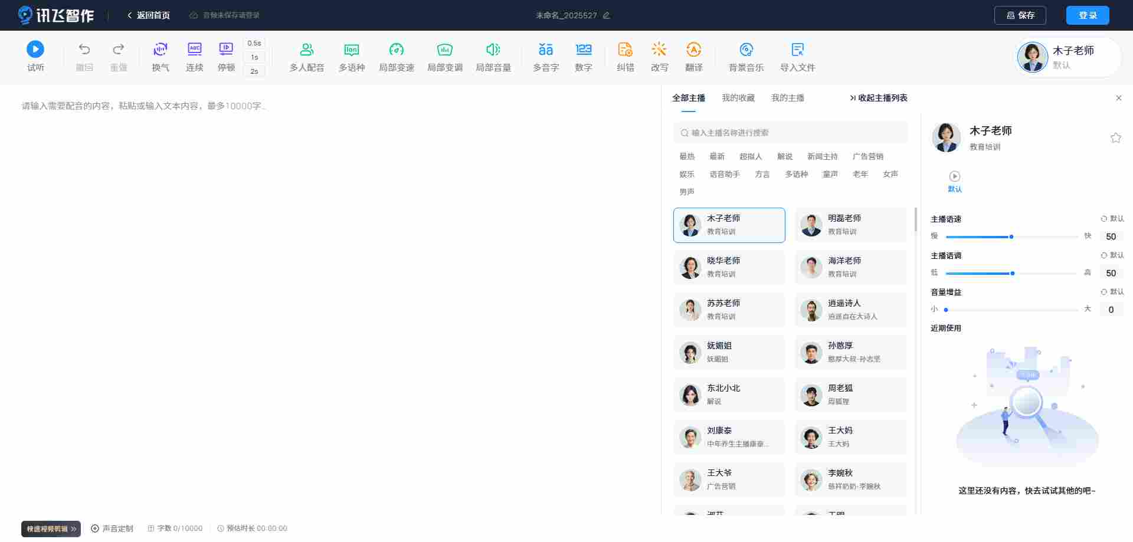Select anchor 海洋老师 from the list
The width and height of the screenshot is (1133, 542).
[x=850, y=267]
